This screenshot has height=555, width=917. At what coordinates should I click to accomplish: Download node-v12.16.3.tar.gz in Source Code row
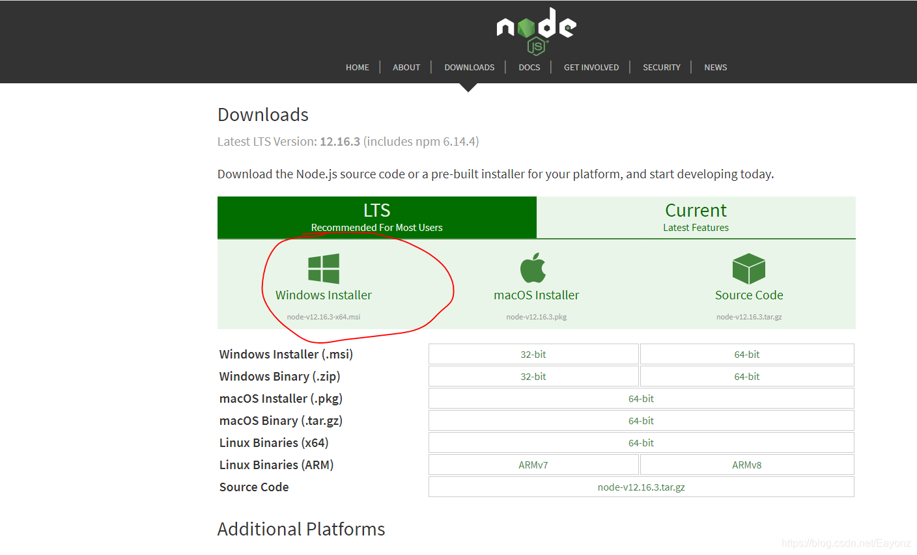click(x=642, y=487)
